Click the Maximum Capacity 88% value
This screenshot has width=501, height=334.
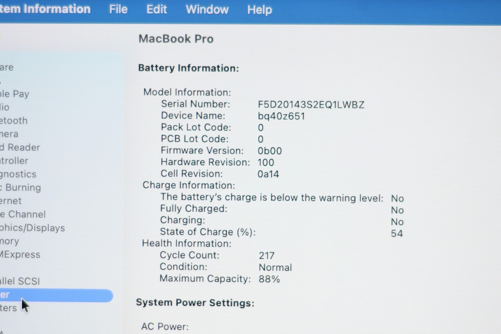tap(269, 279)
